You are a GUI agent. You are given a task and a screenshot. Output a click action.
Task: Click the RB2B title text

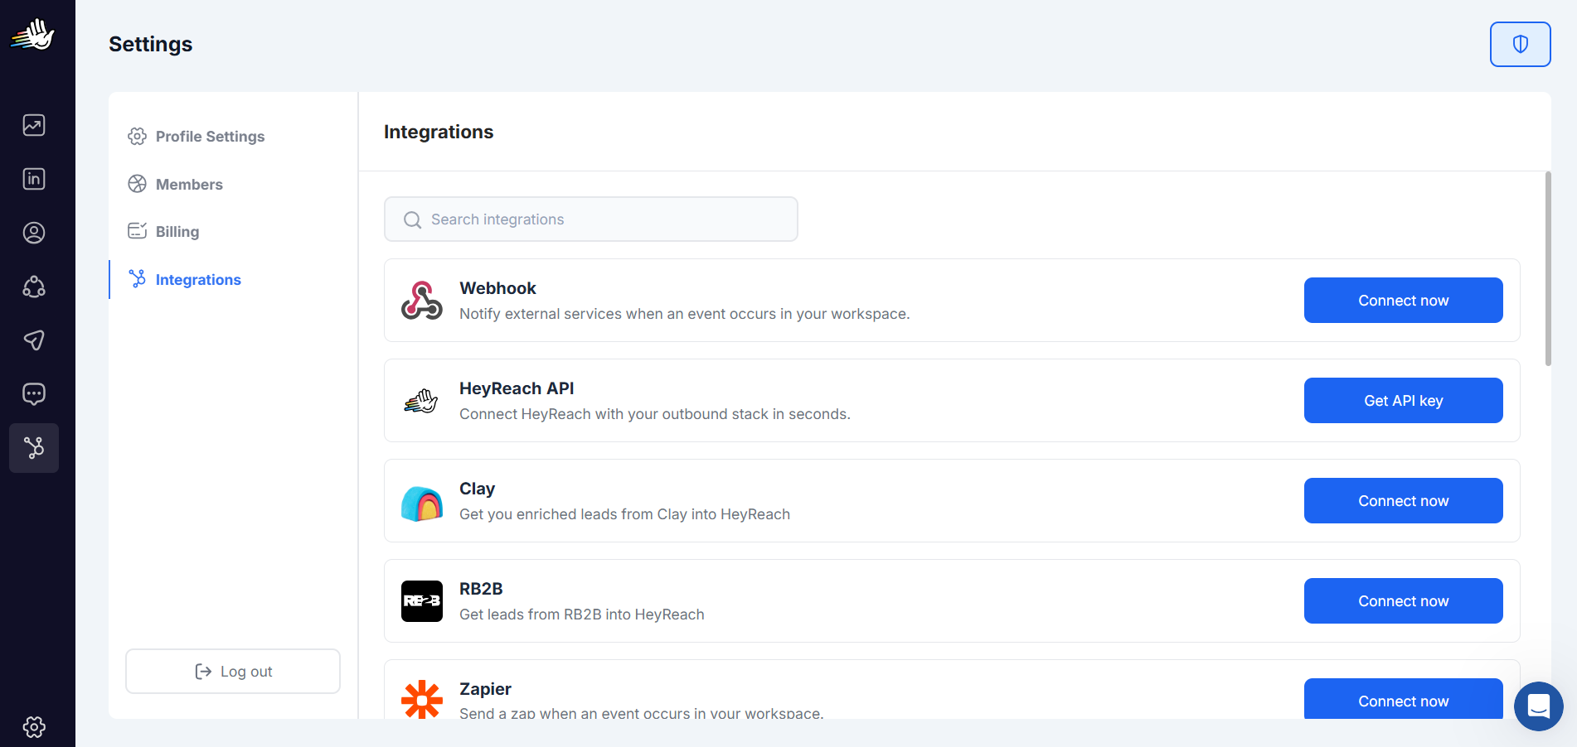coord(481,589)
